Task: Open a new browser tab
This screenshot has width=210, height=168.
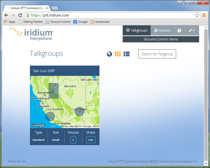Action: [54, 8]
